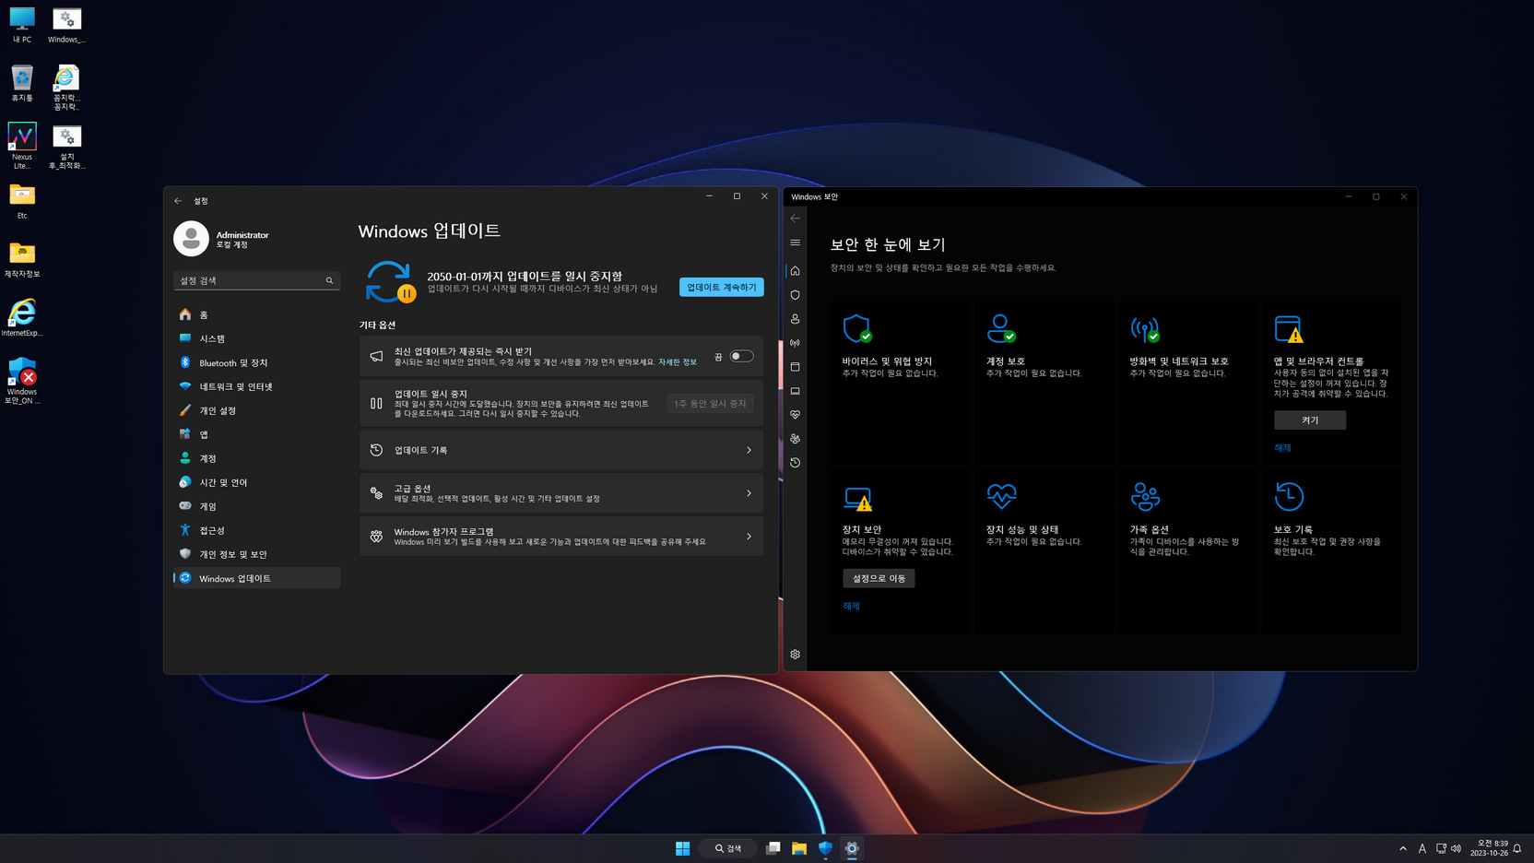Select 게임 in Settings navigation
The height and width of the screenshot is (863, 1534).
click(x=256, y=506)
